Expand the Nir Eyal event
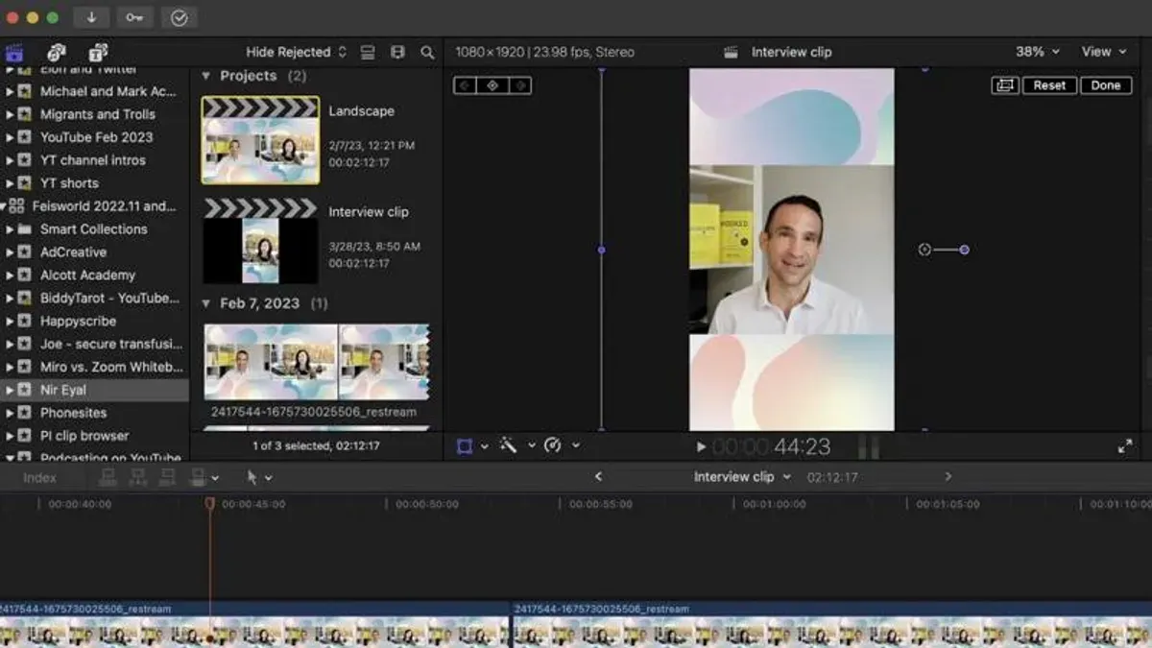This screenshot has height=648, width=1152. pyautogui.click(x=10, y=391)
